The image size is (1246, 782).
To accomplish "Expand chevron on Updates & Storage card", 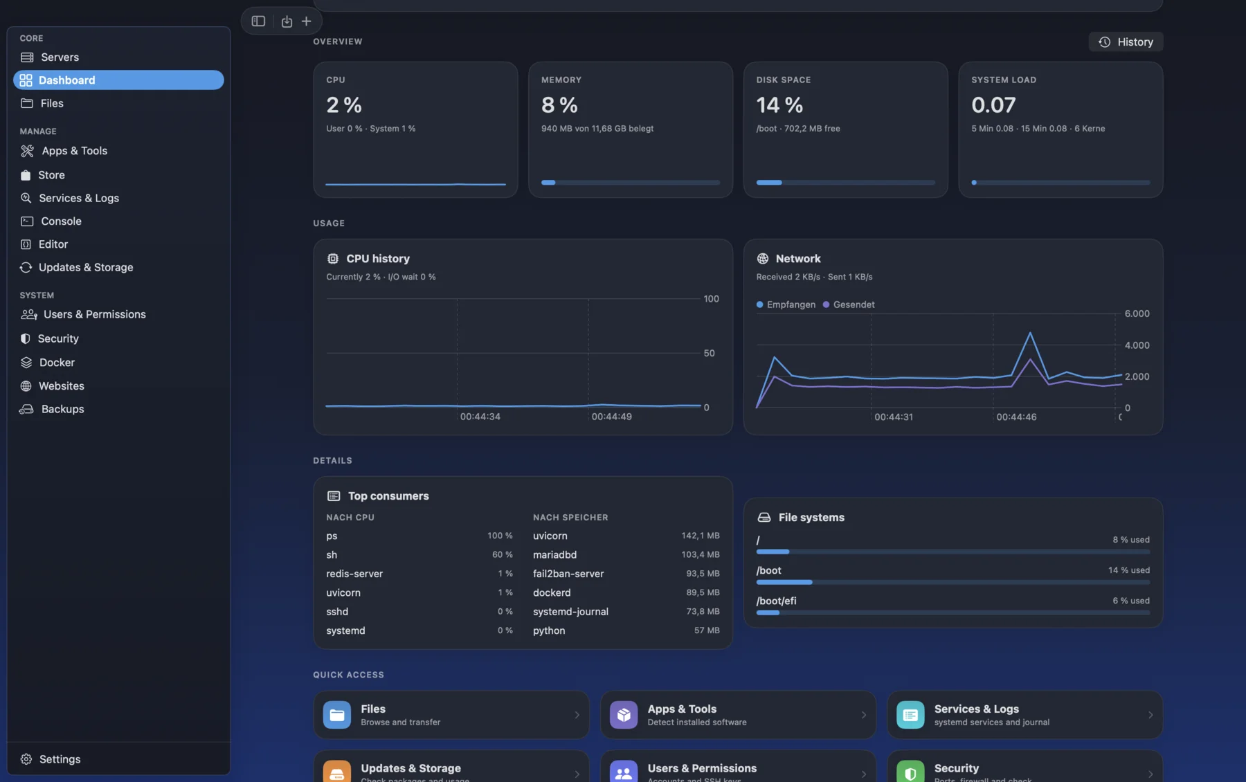I will (577, 774).
